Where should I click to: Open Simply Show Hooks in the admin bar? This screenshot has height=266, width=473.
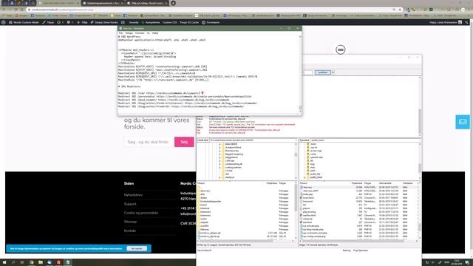click(x=104, y=22)
